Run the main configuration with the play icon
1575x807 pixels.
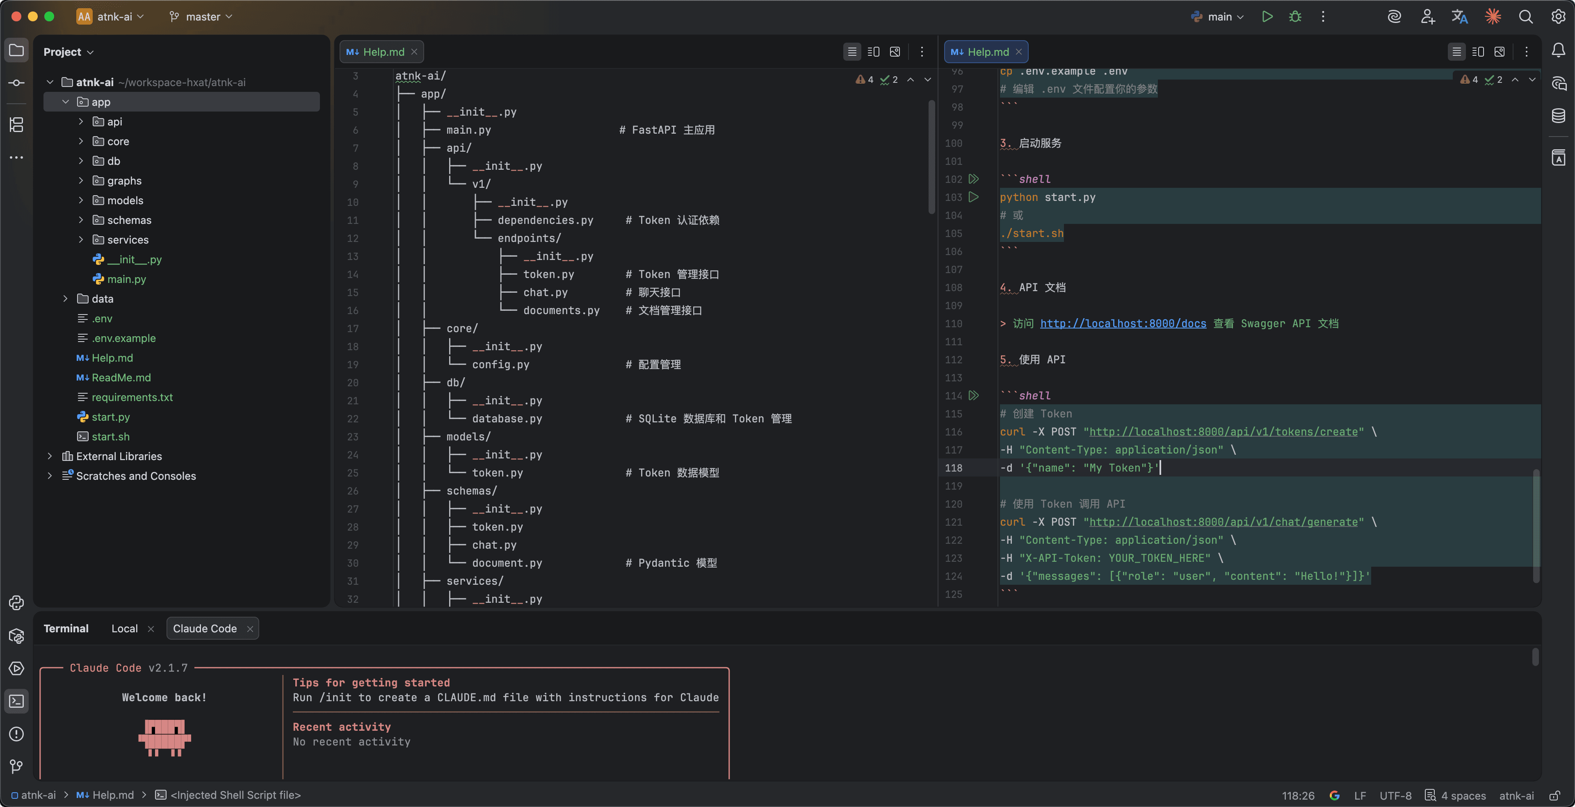click(x=1267, y=16)
